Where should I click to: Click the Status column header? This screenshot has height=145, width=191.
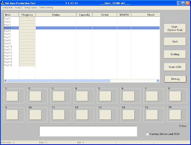click(x=56, y=15)
